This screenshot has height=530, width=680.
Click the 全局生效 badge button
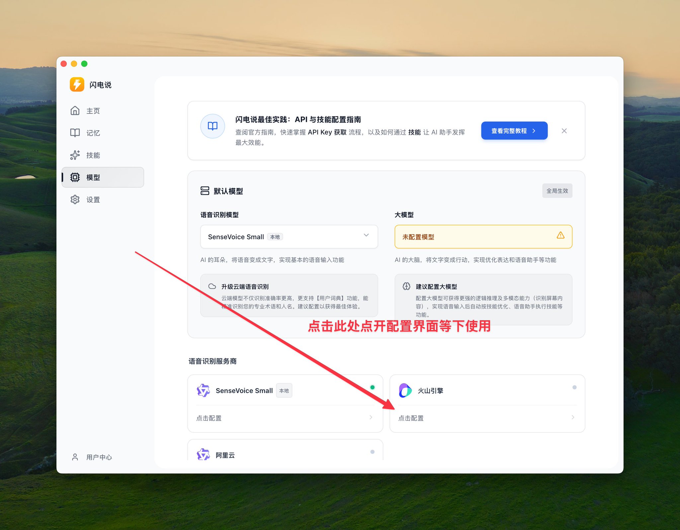[x=557, y=191]
